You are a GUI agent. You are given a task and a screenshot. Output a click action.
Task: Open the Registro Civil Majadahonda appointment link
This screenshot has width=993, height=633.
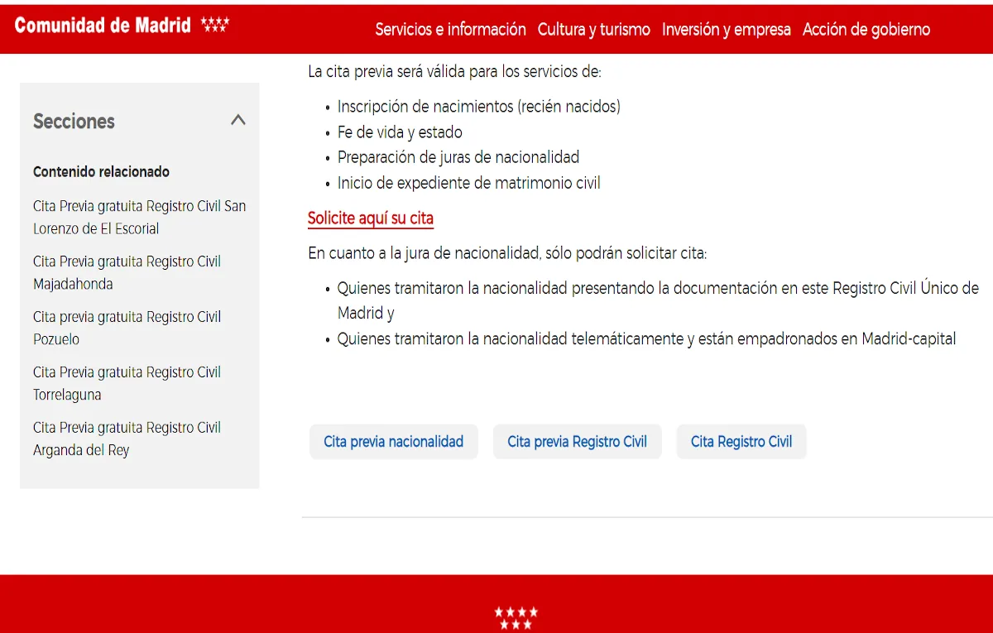pos(127,272)
